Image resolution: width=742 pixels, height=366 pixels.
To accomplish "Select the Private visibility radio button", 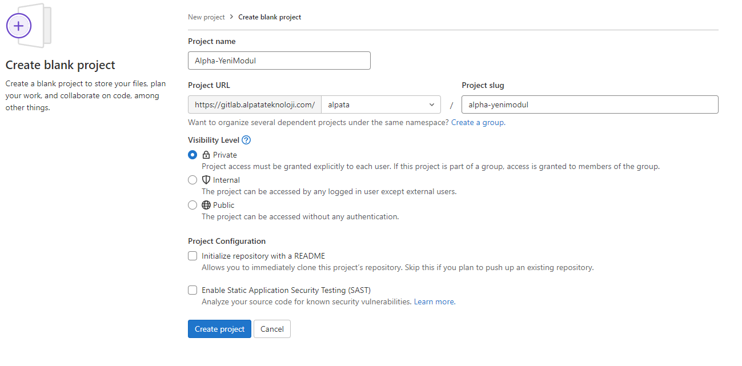I will click(192, 155).
